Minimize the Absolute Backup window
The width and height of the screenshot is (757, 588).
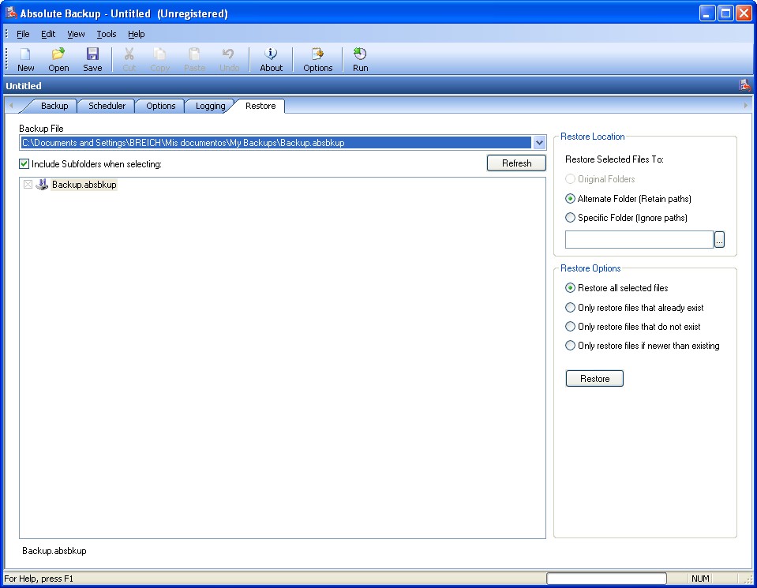706,13
